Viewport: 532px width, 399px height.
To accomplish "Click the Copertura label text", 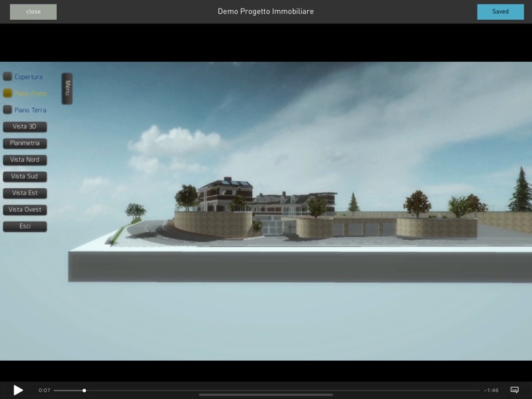I will tap(28, 77).
